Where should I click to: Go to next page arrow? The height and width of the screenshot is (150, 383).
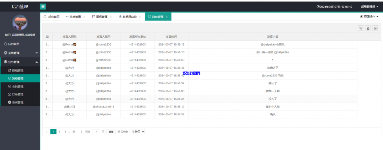pos(81,132)
